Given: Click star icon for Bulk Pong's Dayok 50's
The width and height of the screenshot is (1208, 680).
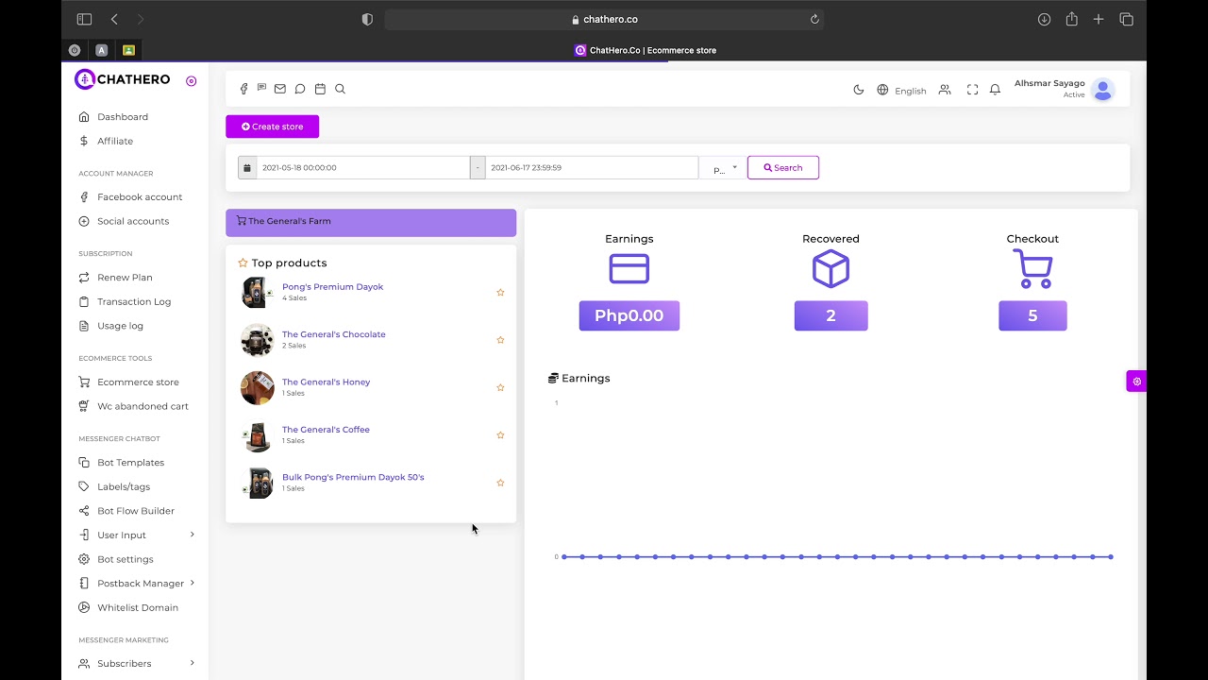Looking at the screenshot, I should (500, 483).
